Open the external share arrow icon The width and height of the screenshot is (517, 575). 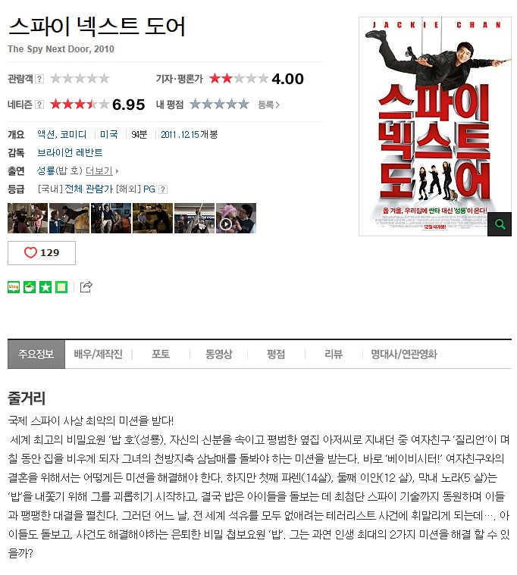(x=86, y=287)
